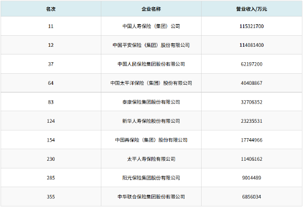Click 中华联合保险集团股份有限公司

pos(151,197)
